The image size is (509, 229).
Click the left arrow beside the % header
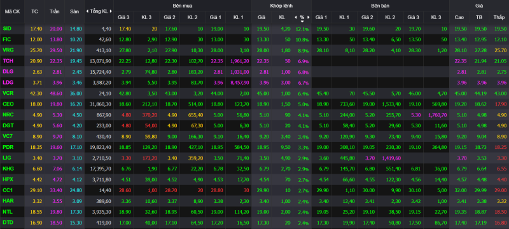point(295,17)
